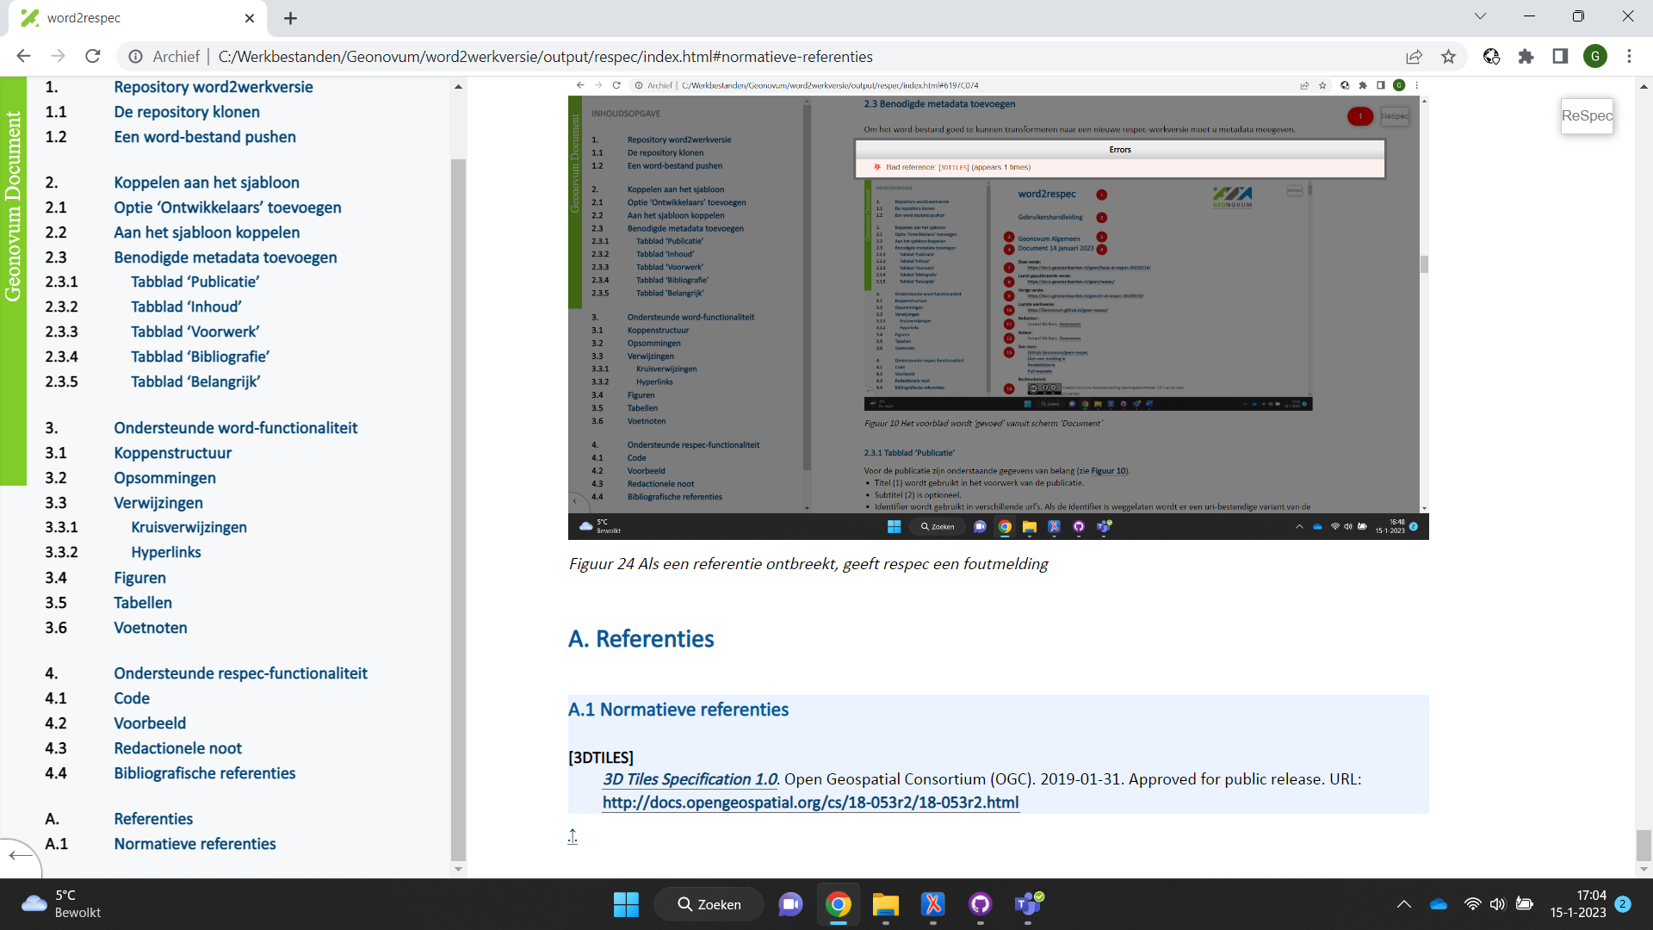Bookmark this page with star icon
1653x930 pixels.
[x=1448, y=57]
